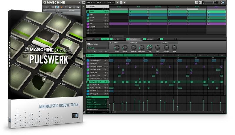Select the Send FX group row

point(98,27)
